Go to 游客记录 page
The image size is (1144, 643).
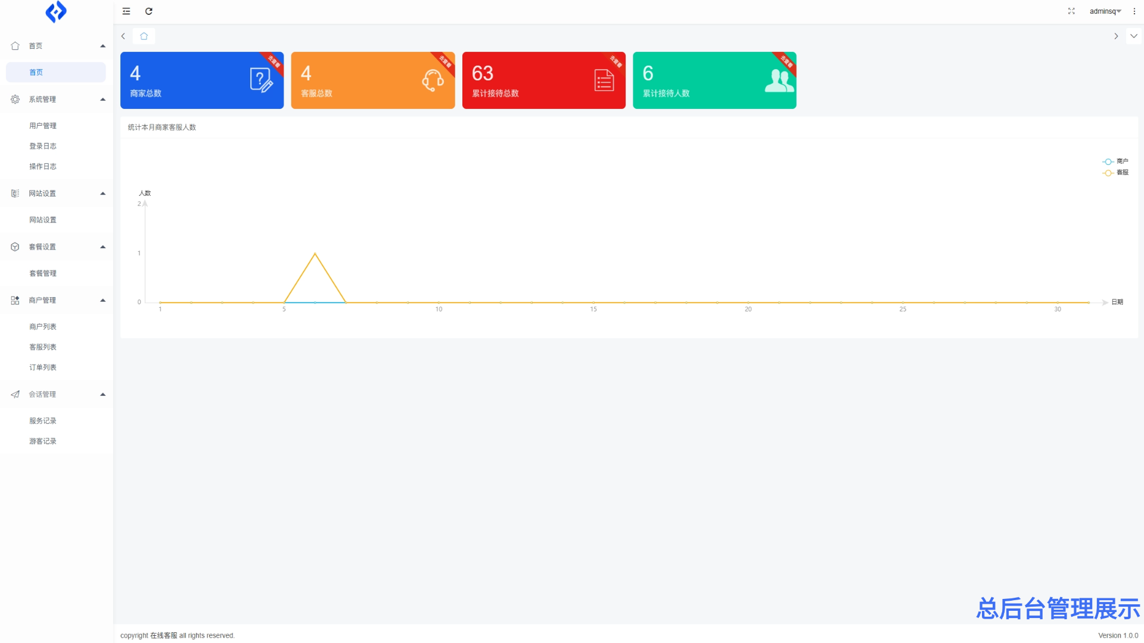point(43,441)
